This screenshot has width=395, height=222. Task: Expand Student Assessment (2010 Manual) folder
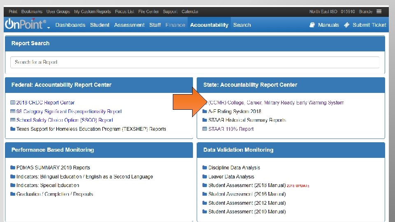[247, 211]
